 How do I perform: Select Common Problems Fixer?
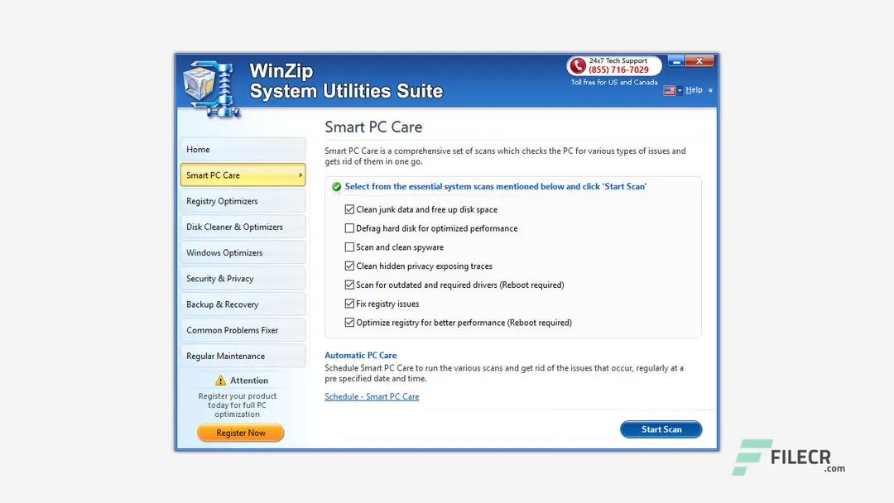pyautogui.click(x=243, y=330)
